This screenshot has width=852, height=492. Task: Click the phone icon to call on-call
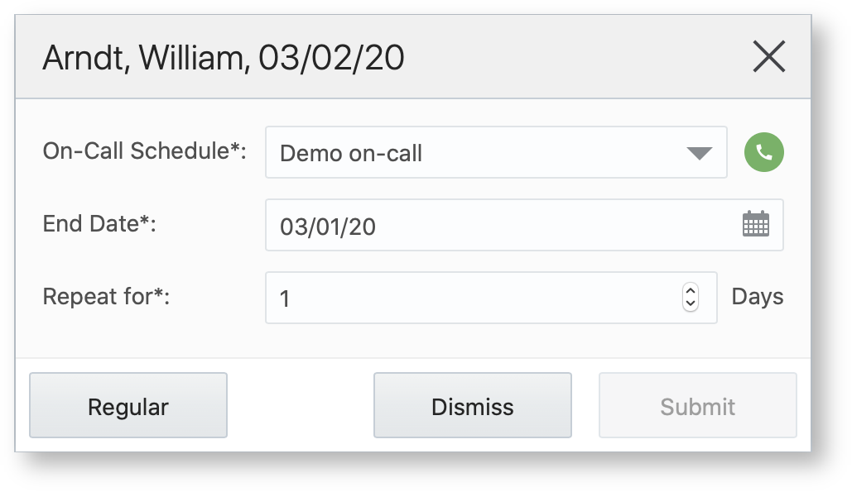[x=763, y=152]
